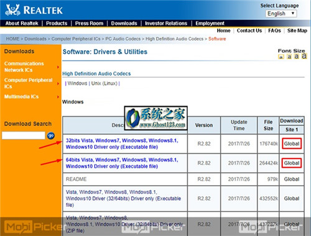Select the second font size icon
Viewport: 311px width, 236px height.
(x=289, y=57)
